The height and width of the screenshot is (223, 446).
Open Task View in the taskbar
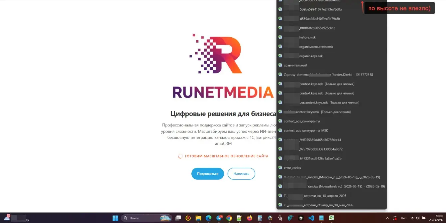(x=178, y=218)
